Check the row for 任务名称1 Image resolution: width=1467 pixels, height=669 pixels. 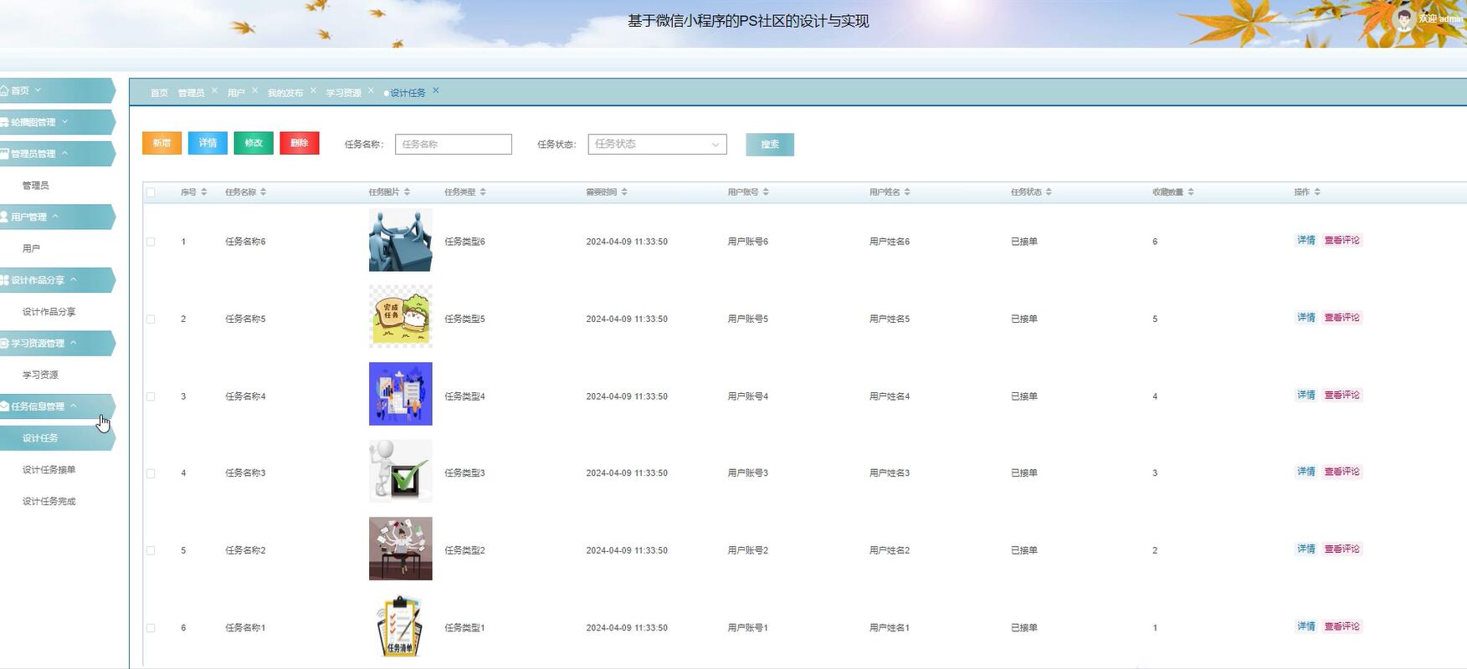[151, 628]
